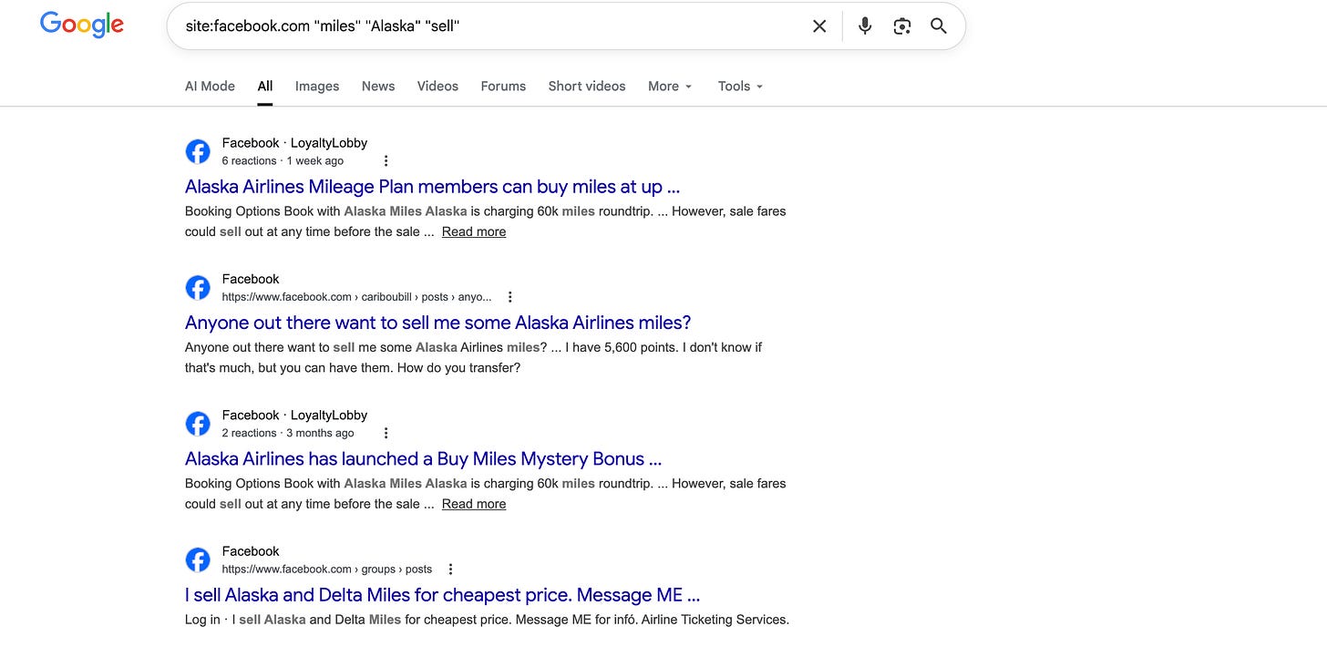Click 'Facebook · LoyaltyLobby' above 1 week ago
The height and width of the screenshot is (657, 1327).
(294, 143)
